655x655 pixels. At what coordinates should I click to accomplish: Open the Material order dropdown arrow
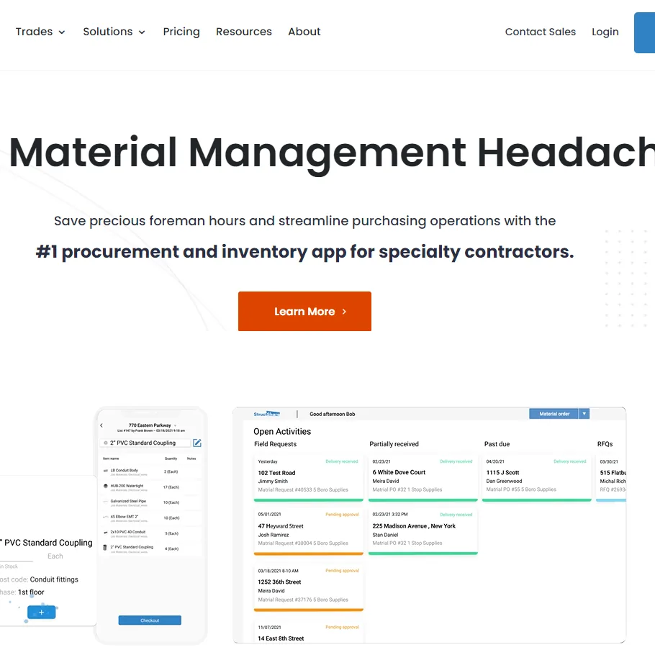click(x=584, y=414)
